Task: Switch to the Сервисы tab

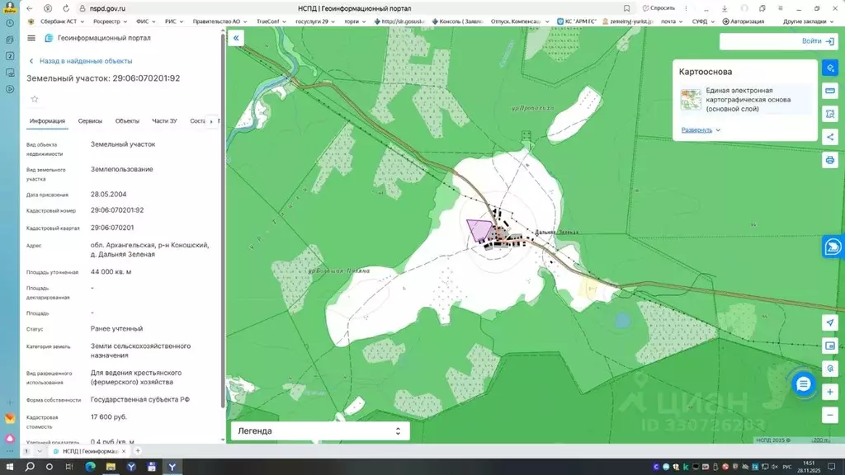Action: coord(90,121)
